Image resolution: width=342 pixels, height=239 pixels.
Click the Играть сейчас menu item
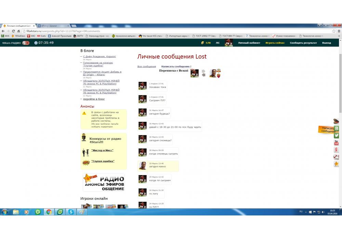(275, 43)
